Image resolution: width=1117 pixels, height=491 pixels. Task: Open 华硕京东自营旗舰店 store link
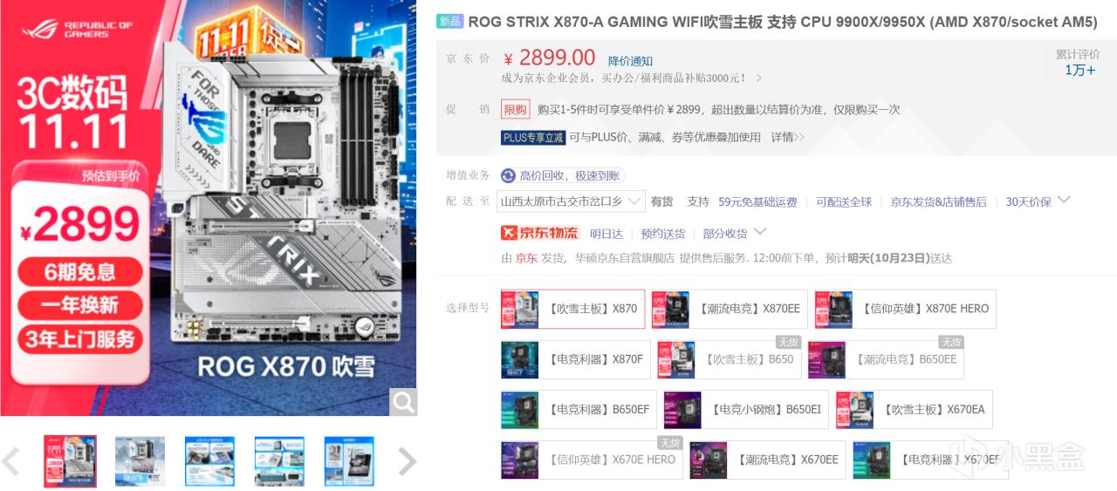623,258
